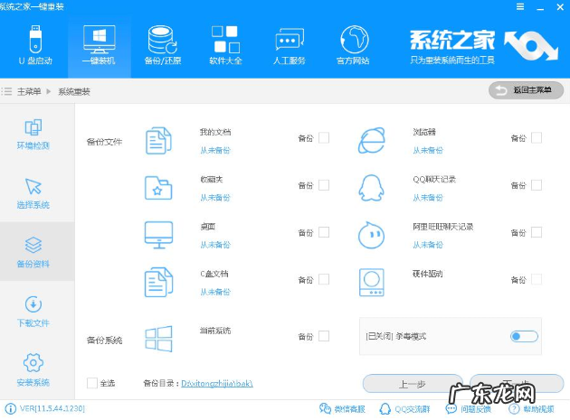Click 系统重装 breadcrumb text
This screenshot has height=420, width=570.
click(74, 91)
